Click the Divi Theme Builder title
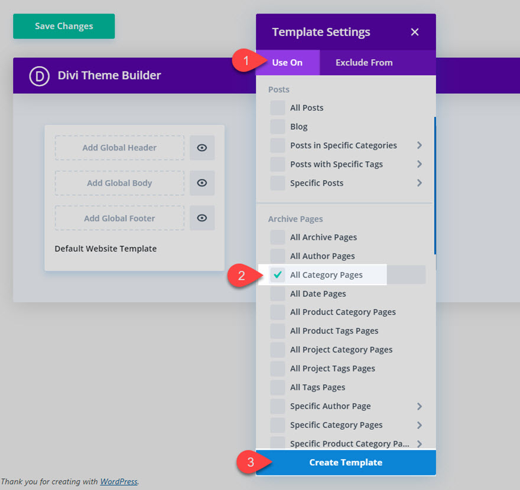The image size is (520, 490). [x=109, y=76]
